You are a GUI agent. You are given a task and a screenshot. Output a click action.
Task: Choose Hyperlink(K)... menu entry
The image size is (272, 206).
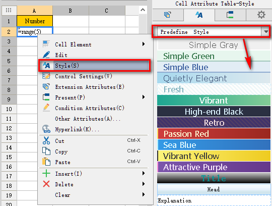[94, 129]
